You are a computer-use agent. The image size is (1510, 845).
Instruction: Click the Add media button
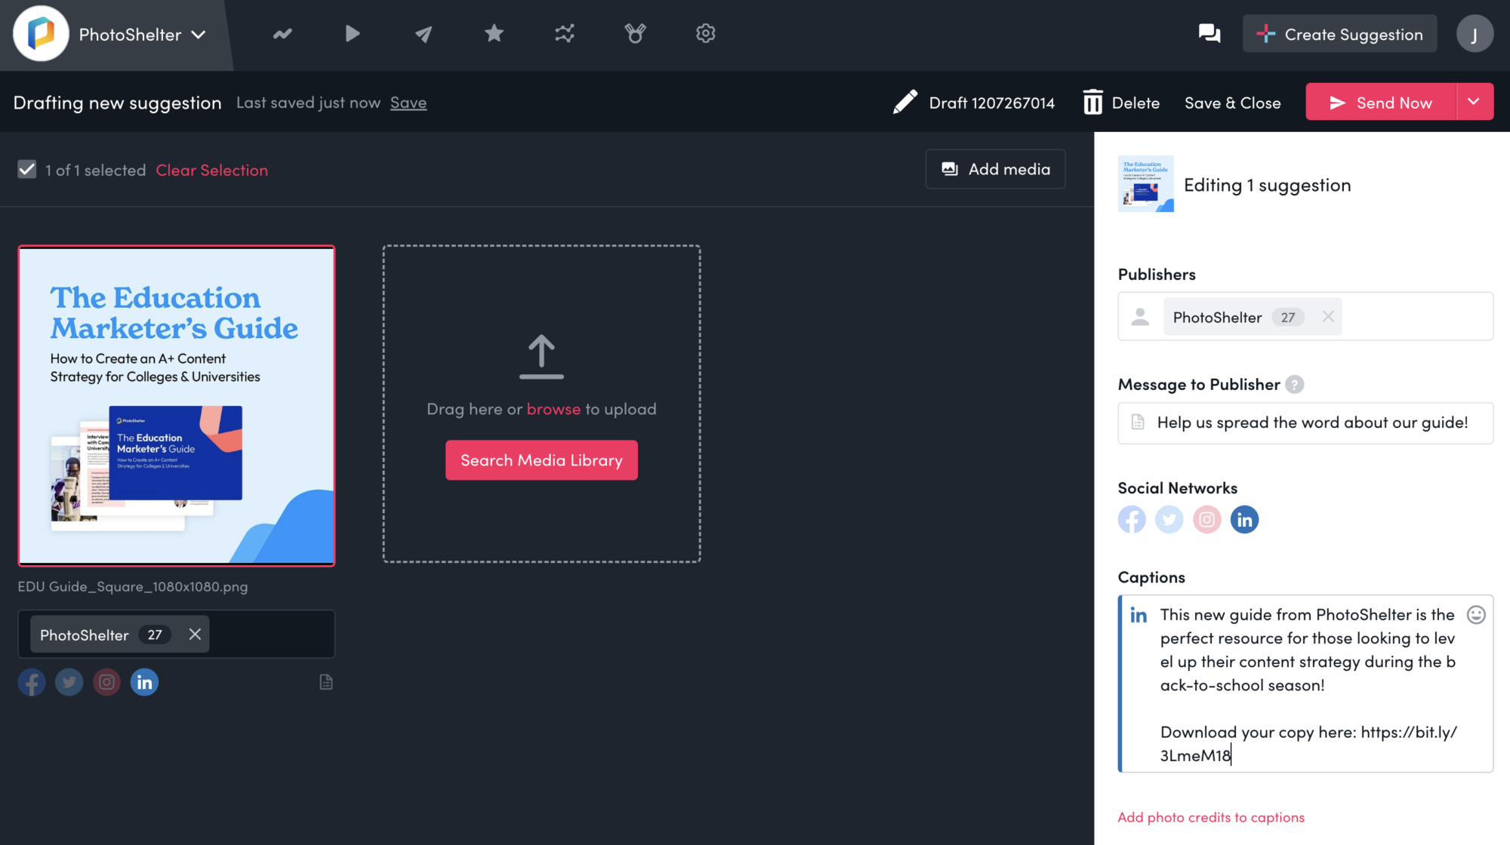pos(994,169)
